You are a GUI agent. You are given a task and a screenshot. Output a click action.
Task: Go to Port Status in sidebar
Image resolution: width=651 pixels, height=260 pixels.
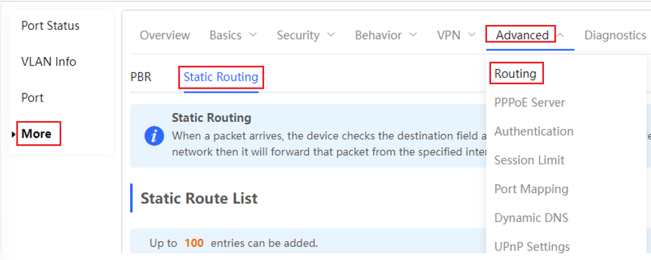coord(50,26)
